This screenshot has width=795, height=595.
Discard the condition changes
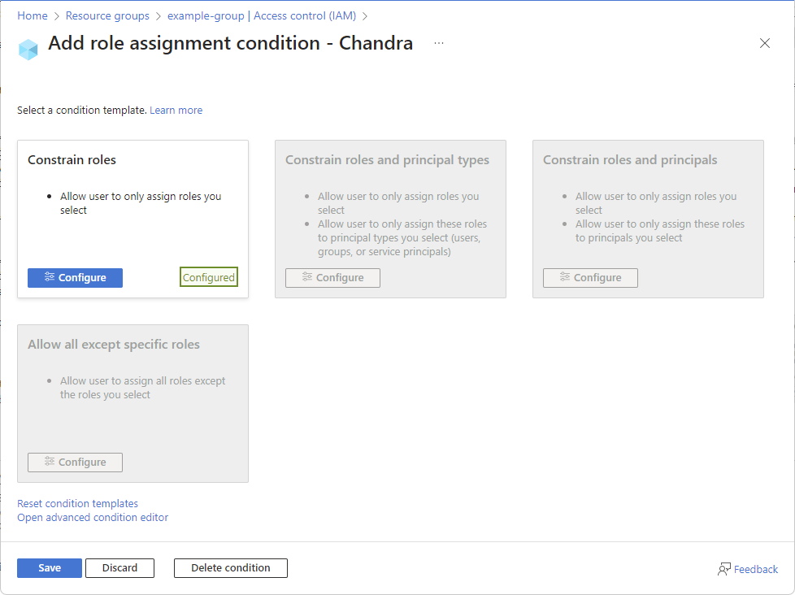[119, 568]
